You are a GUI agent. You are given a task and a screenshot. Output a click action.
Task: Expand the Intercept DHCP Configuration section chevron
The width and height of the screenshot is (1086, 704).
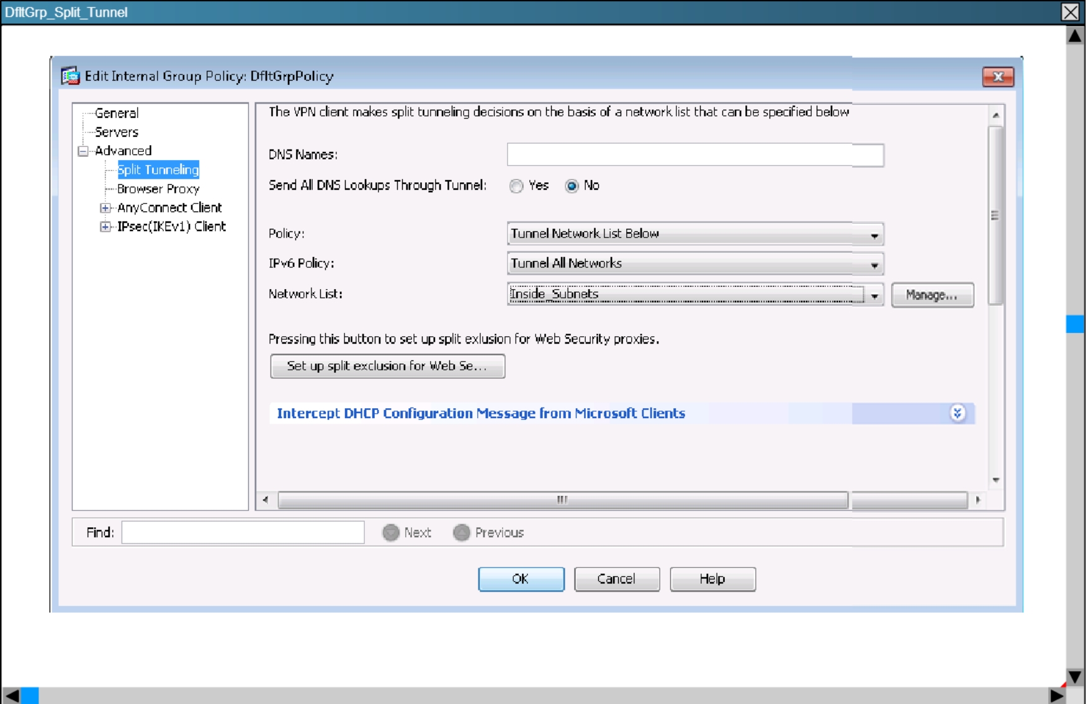pos(958,413)
